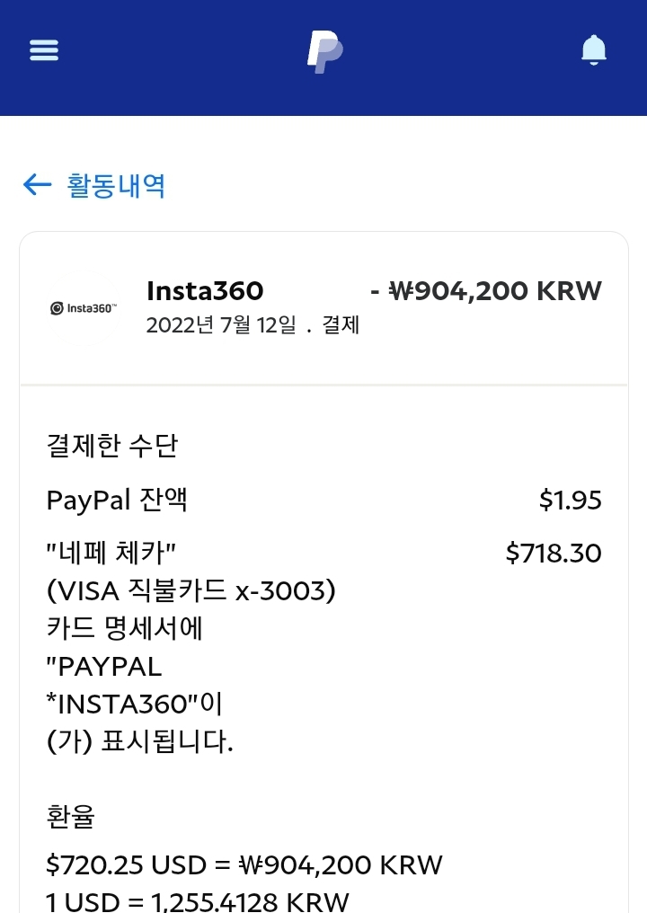Open the hamburger menu
Image resolution: width=647 pixels, height=913 pixels.
(44, 50)
